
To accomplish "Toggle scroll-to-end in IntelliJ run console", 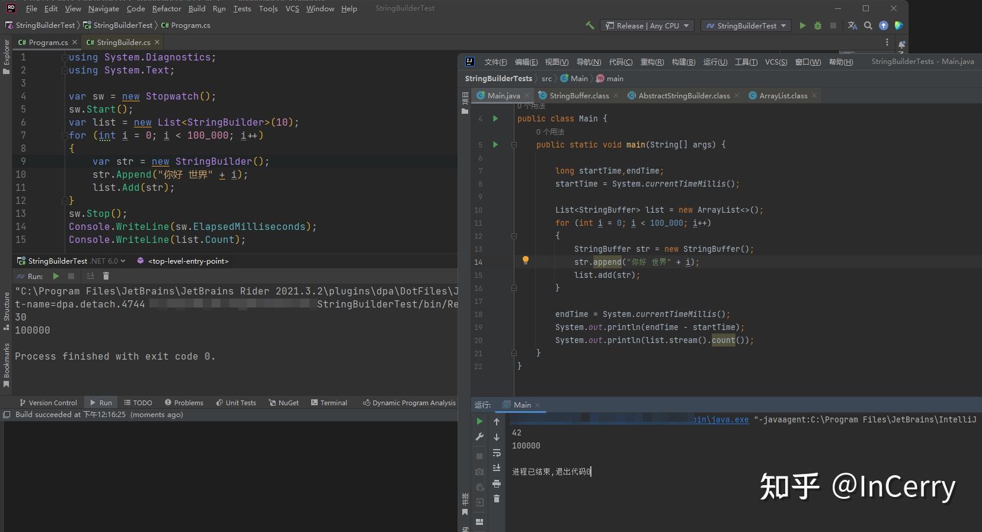I will (x=497, y=468).
